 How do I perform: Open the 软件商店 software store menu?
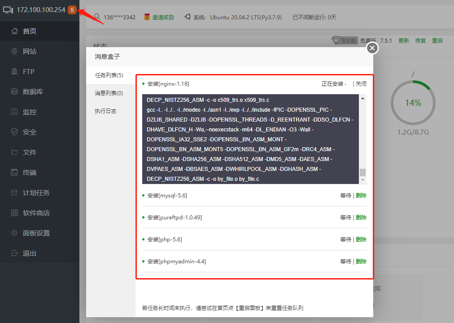click(36, 213)
